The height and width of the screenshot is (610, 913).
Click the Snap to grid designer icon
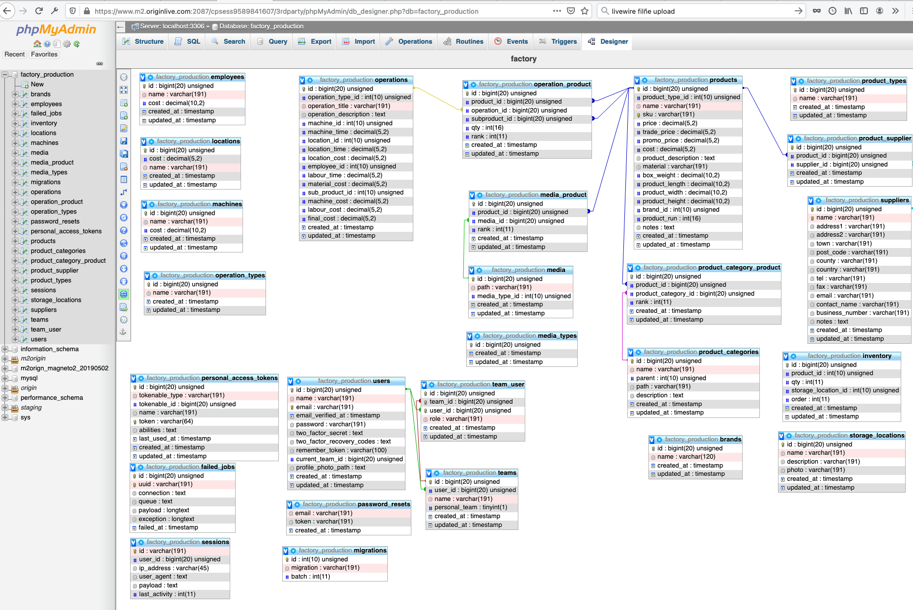pos(124,256)
